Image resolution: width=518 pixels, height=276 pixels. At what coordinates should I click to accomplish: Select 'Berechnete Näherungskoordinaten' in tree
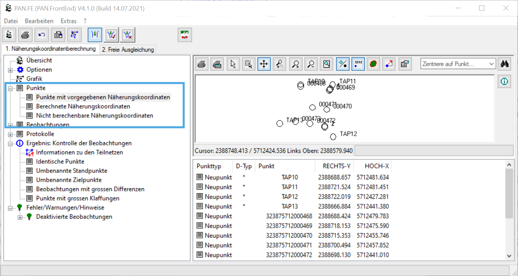pos(83,107)
